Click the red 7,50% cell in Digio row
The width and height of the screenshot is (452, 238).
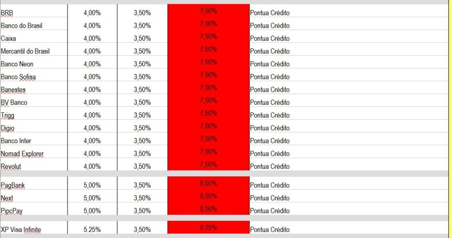pyautogui.click(x=208, y=127)
